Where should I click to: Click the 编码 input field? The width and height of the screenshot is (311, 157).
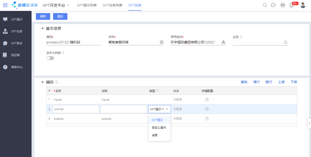tap(74, 42)
